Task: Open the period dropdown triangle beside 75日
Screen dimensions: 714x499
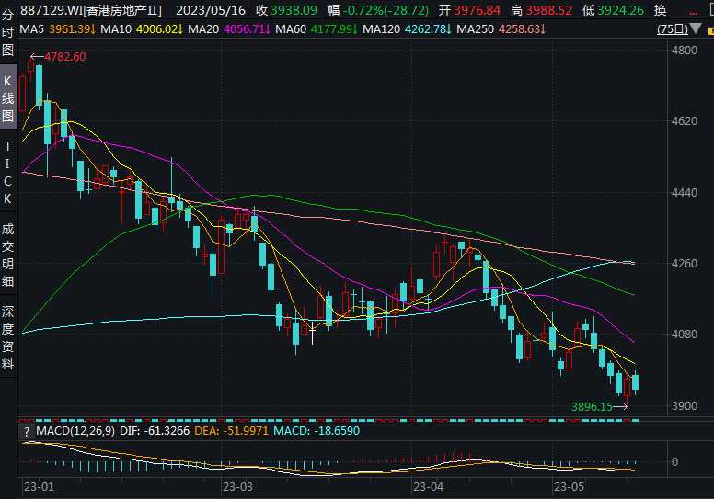Action: (x=696, y=29)
